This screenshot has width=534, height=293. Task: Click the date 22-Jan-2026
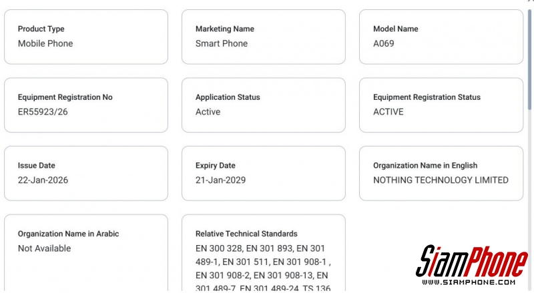(x=43, y=180)
